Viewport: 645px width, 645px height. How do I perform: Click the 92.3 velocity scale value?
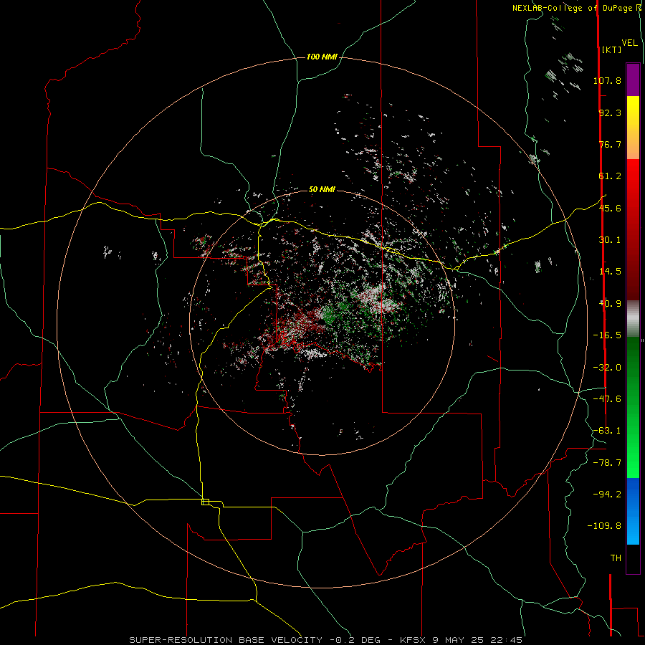tap(610, 113)
